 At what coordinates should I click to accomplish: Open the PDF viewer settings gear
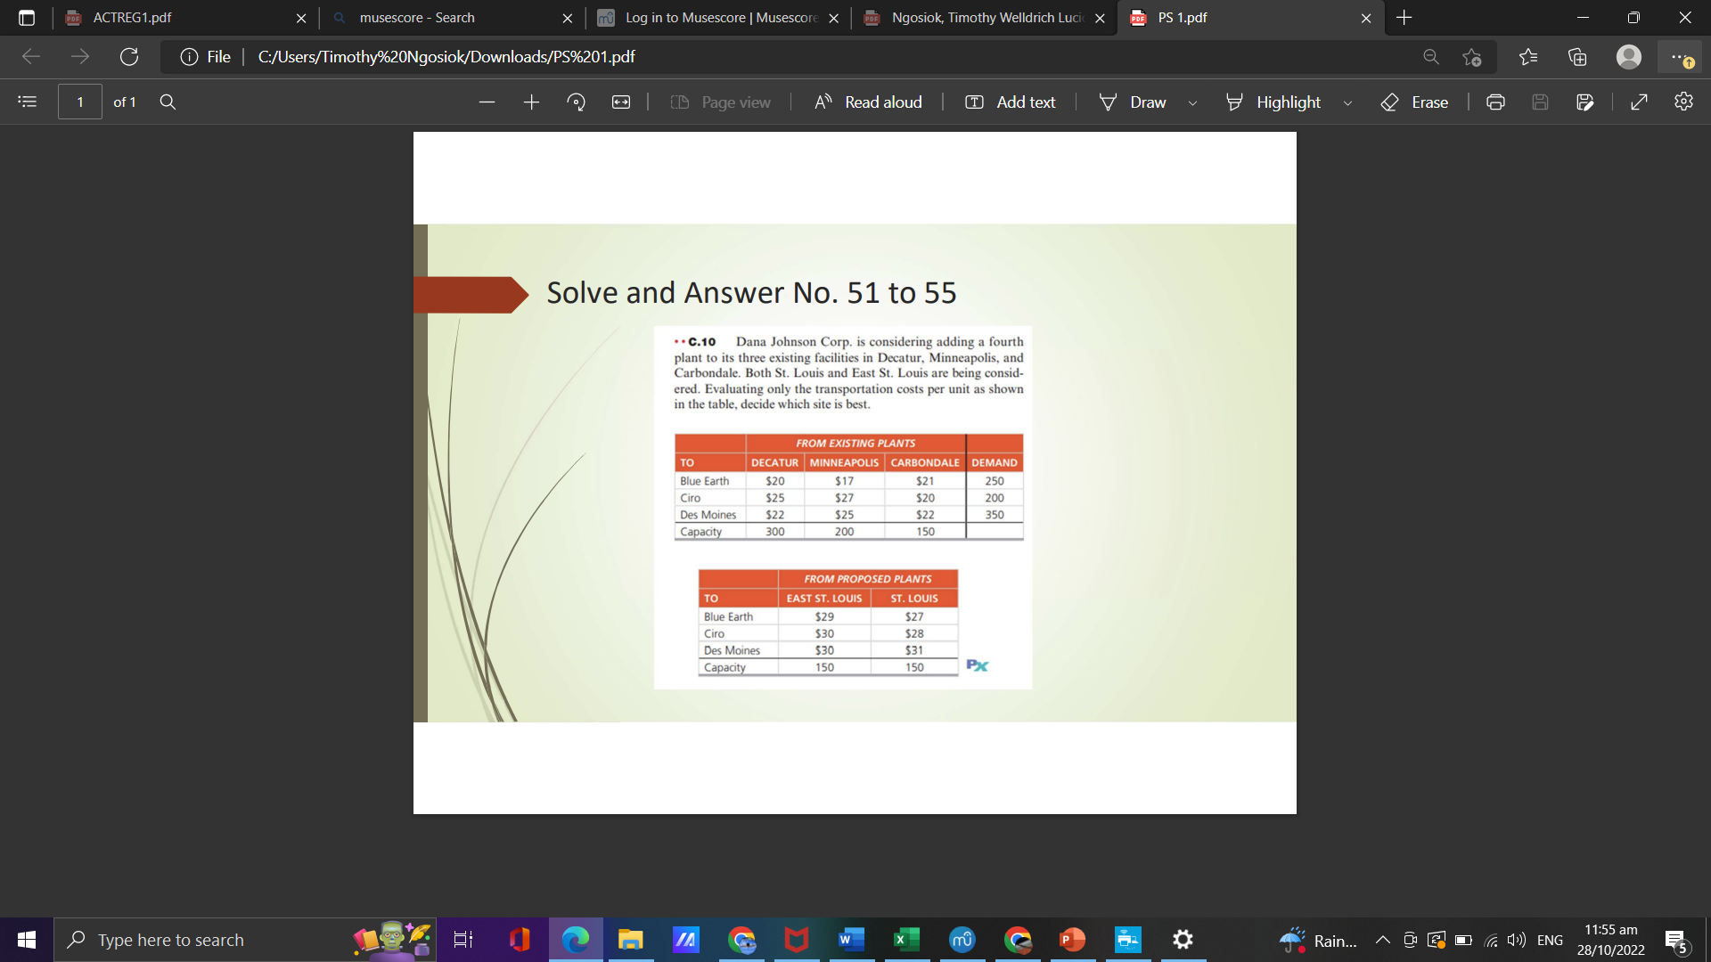click(x=1683, y=102)
